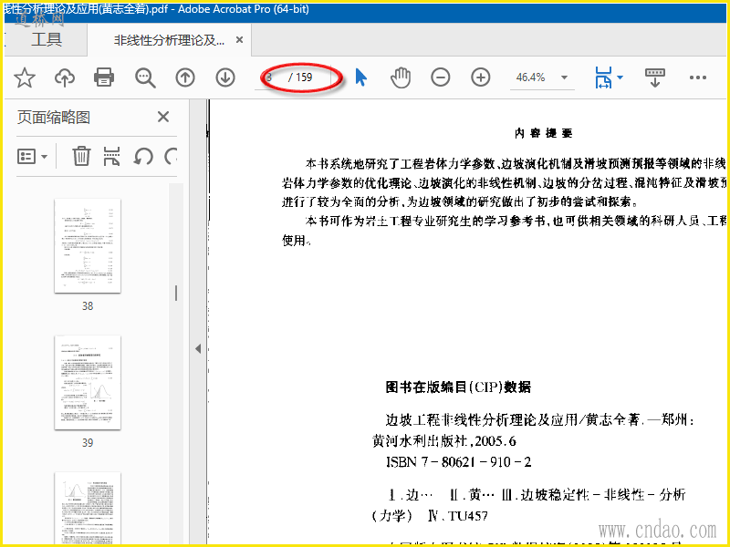This screenshot has height=547, width=730.
Task: Click the 图书在版编目(CIP)数据 heading
Action: (x=459, y=387)
